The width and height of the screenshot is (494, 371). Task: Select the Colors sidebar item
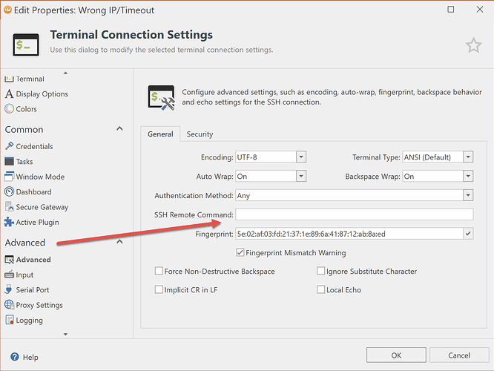pyautogui.click(x=26, y=109)
